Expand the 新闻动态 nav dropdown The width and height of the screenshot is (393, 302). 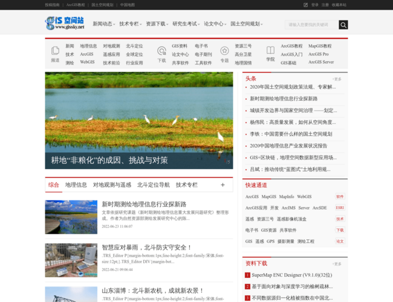click(x=104, y=24)
